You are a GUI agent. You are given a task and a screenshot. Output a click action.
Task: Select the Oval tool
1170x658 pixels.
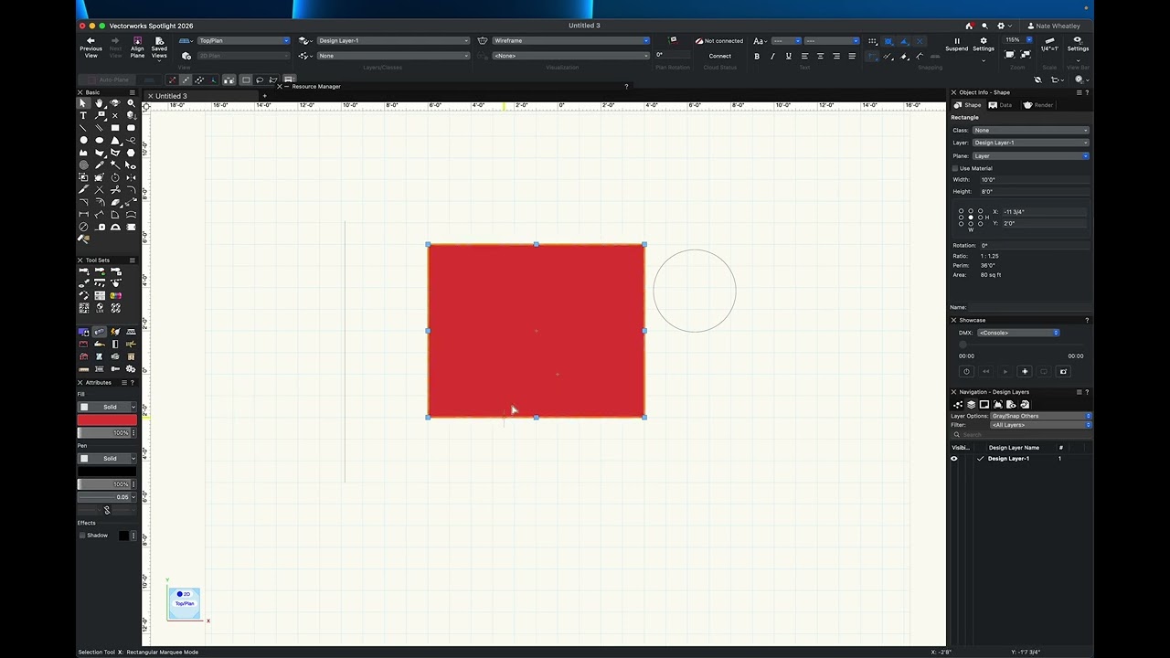(x=99, y=141)
